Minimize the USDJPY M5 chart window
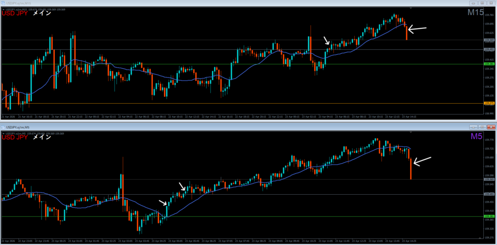The image size is (497, 245). pos(474,127)
